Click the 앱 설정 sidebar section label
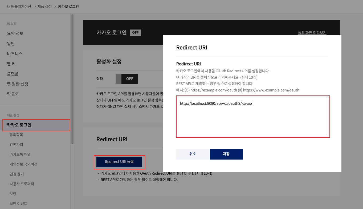The image size is (363, 209). (12, 24)
